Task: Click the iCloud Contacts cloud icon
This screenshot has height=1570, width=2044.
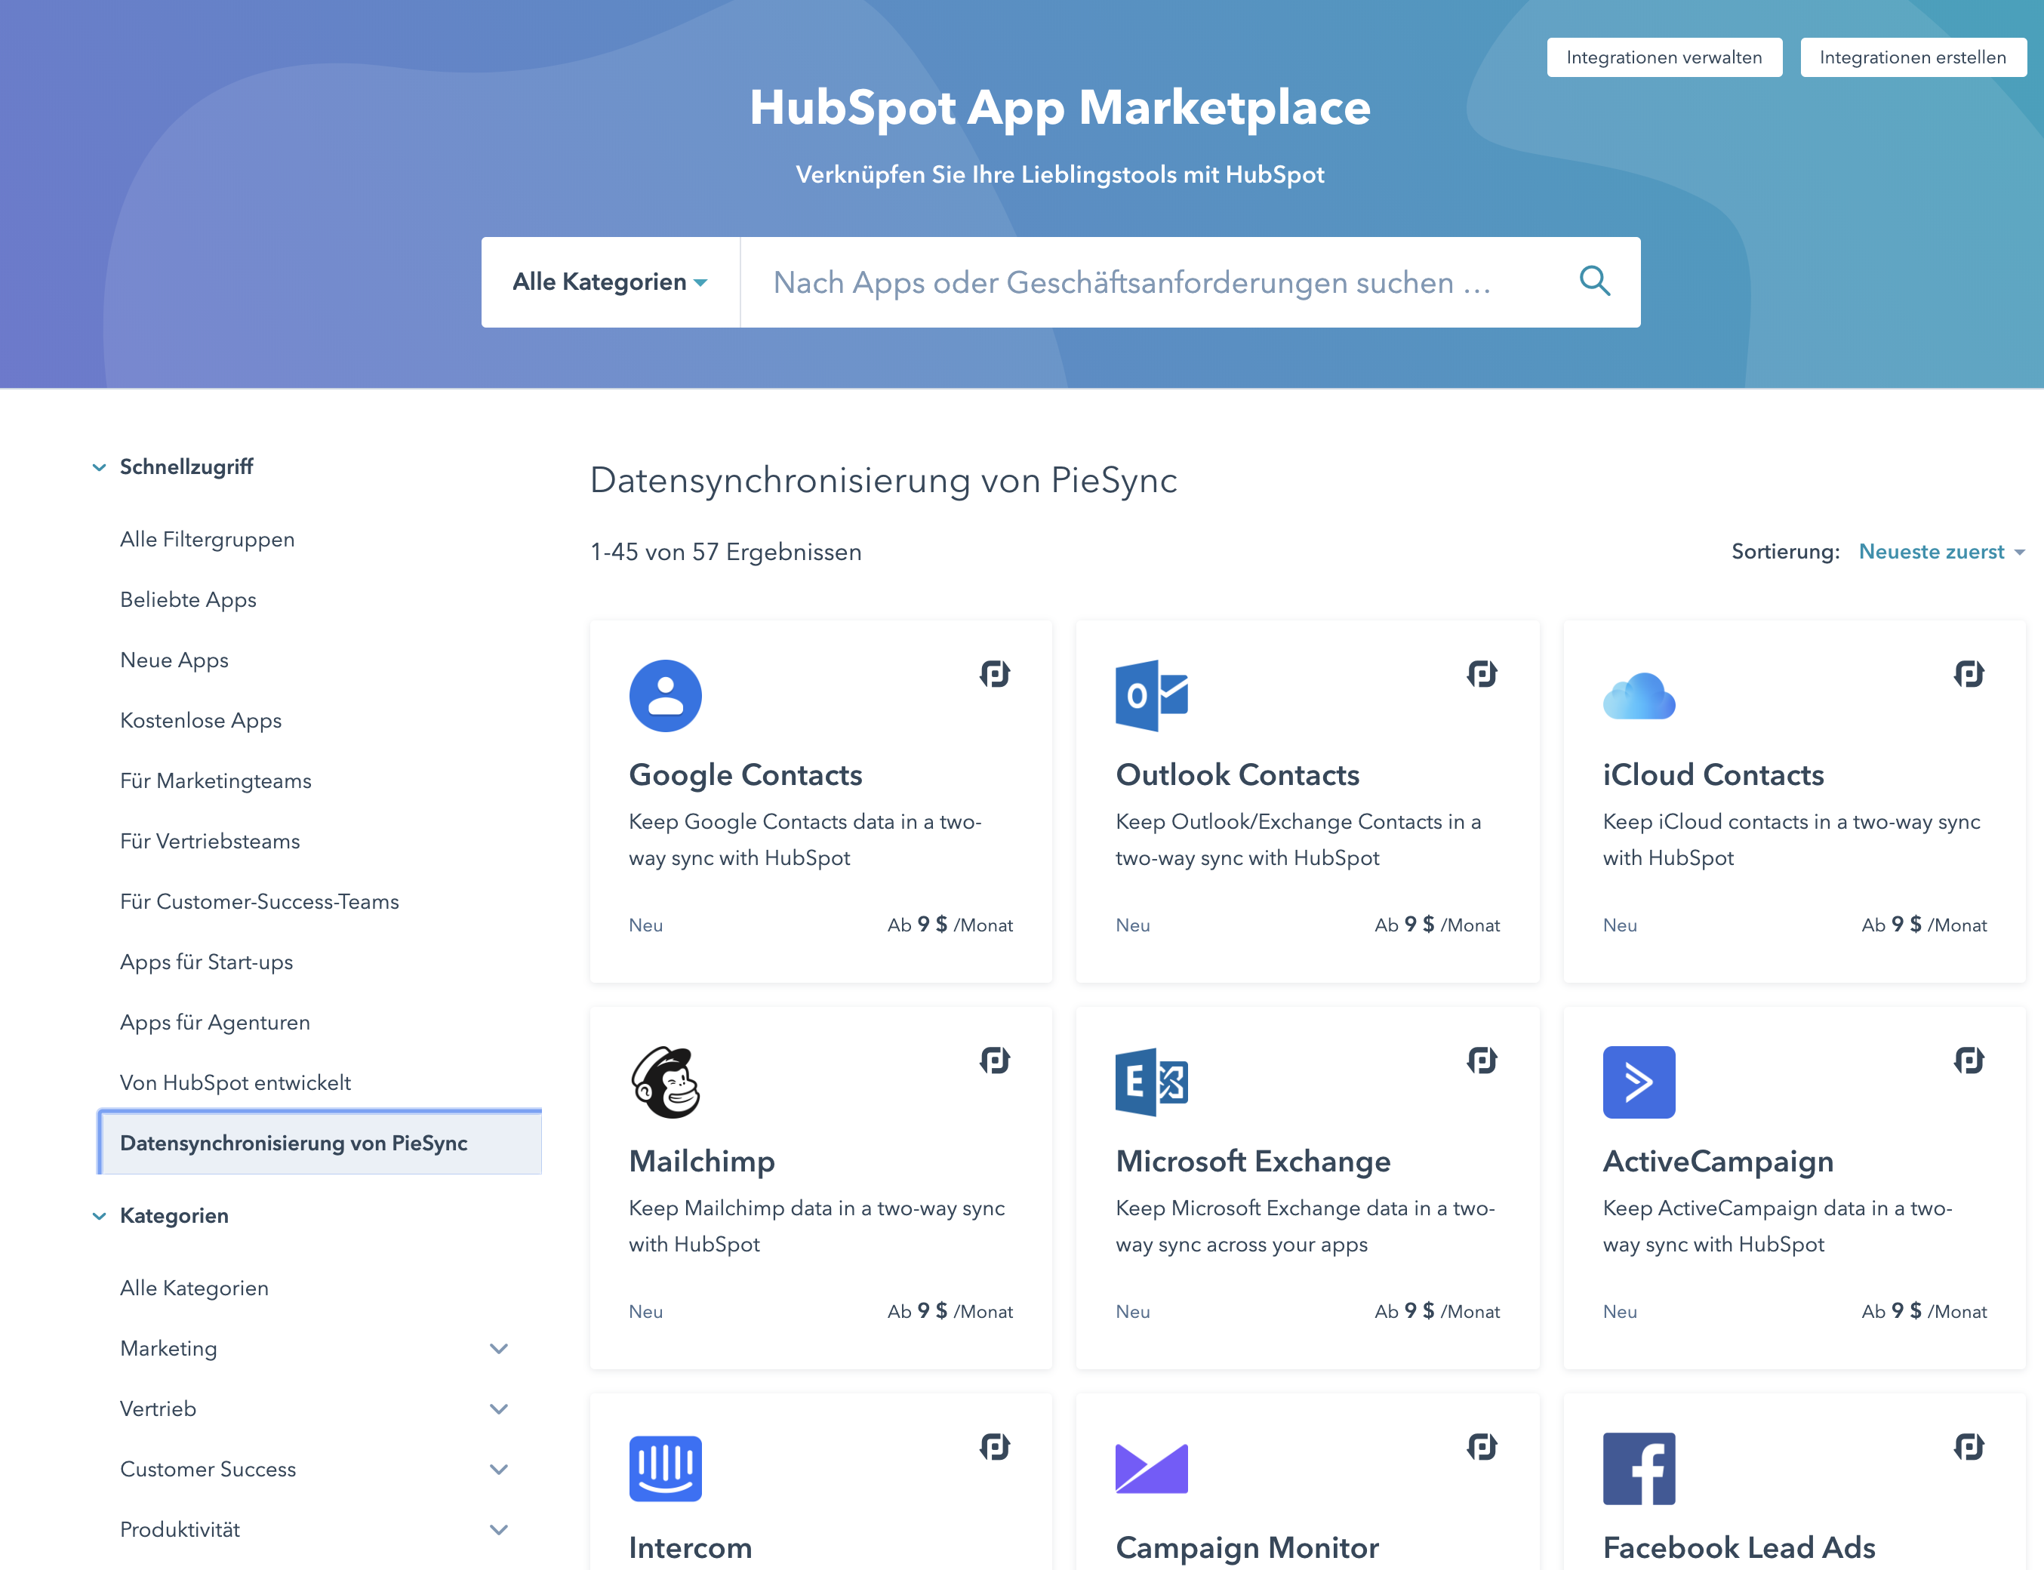Action: click(1639, 696)
